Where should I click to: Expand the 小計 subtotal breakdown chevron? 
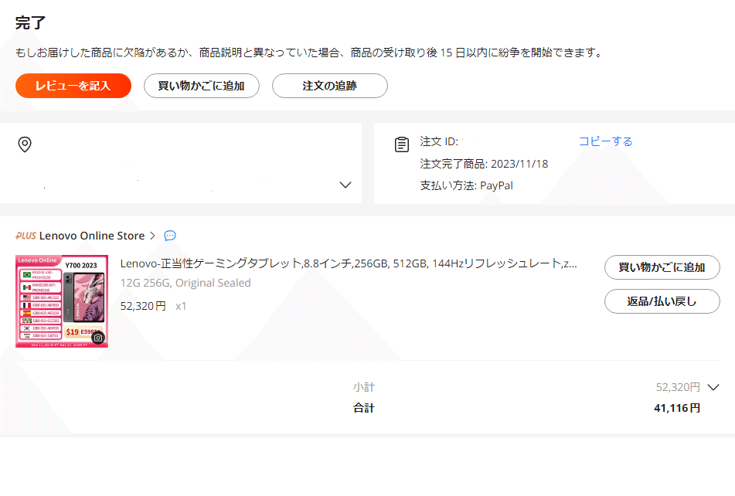713,387
